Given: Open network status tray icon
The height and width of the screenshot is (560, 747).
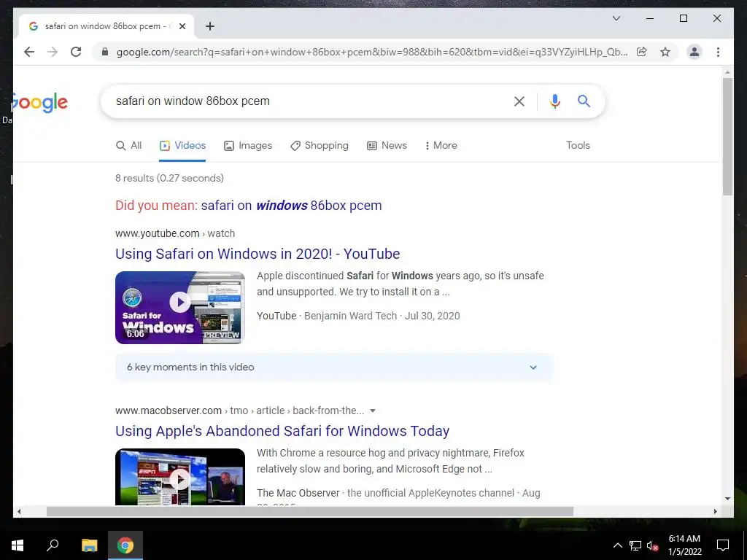Looking at the screenshot, I should point(635,545).
